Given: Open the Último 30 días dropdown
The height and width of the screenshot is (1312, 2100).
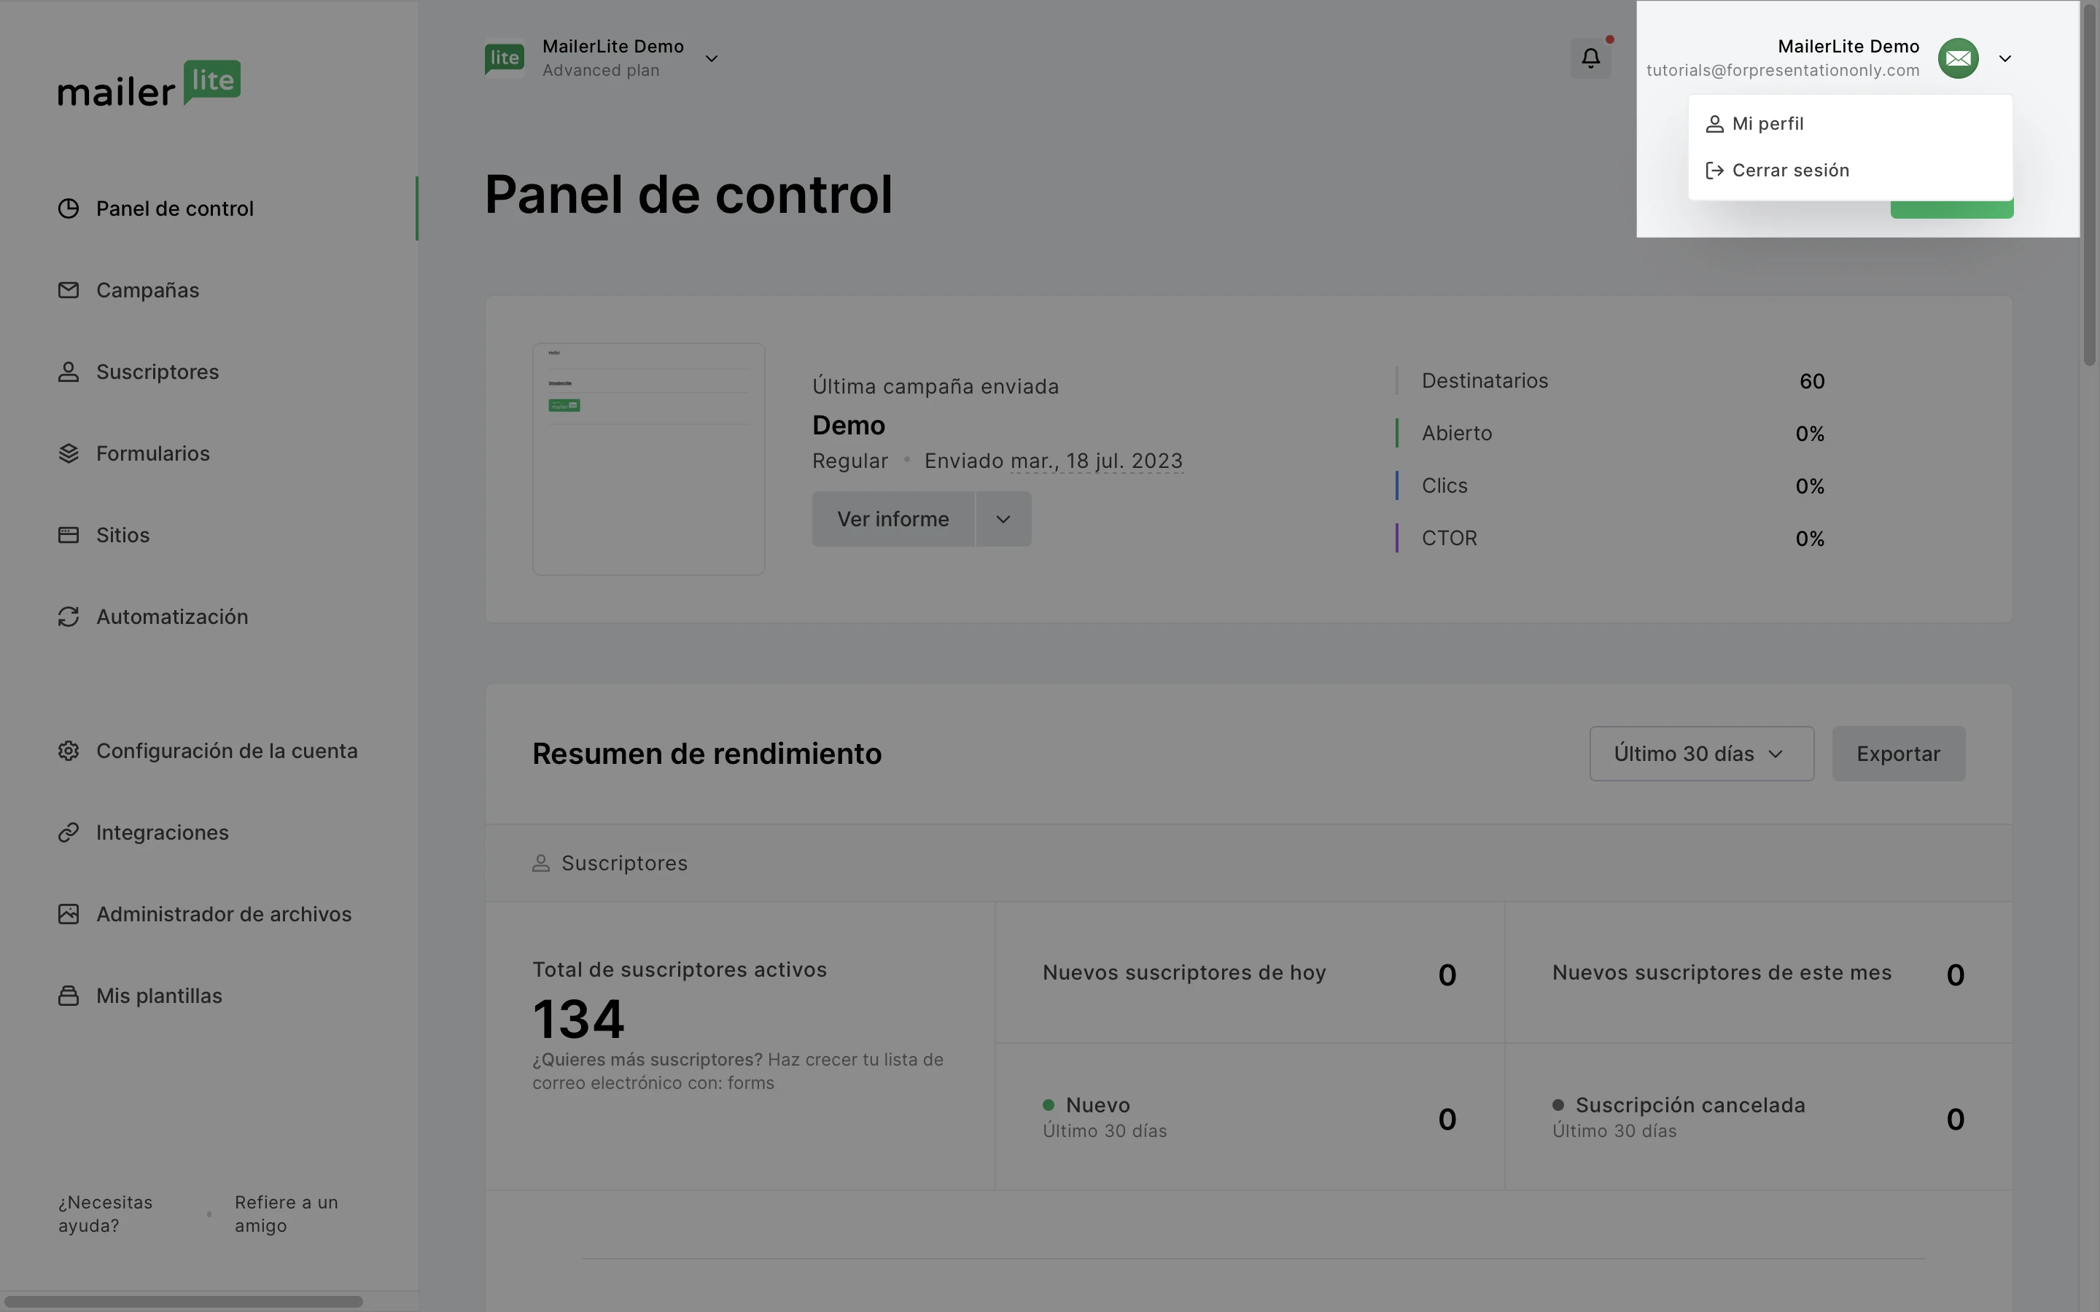Looking at the screenshot, I should click(1701, 753).
